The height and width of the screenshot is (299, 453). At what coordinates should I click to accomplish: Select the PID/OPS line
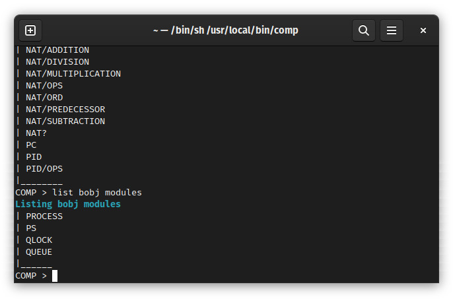click(44, 168)
